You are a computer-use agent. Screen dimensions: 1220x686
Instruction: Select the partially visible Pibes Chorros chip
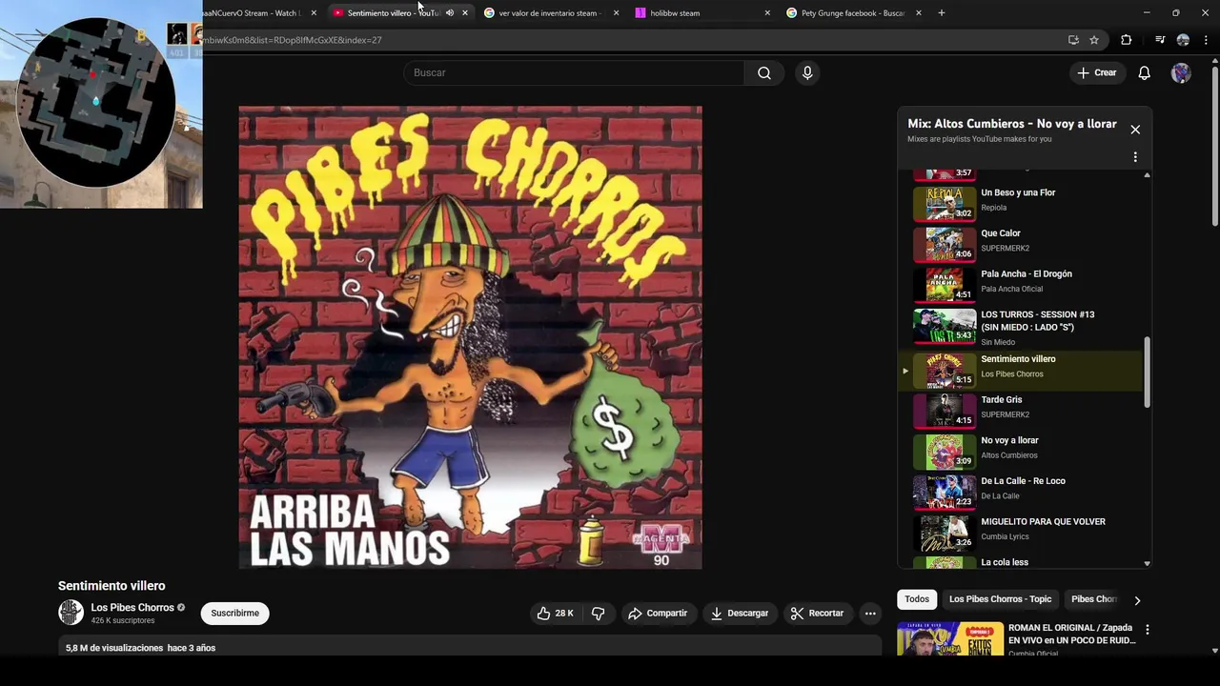(1093, 599)
